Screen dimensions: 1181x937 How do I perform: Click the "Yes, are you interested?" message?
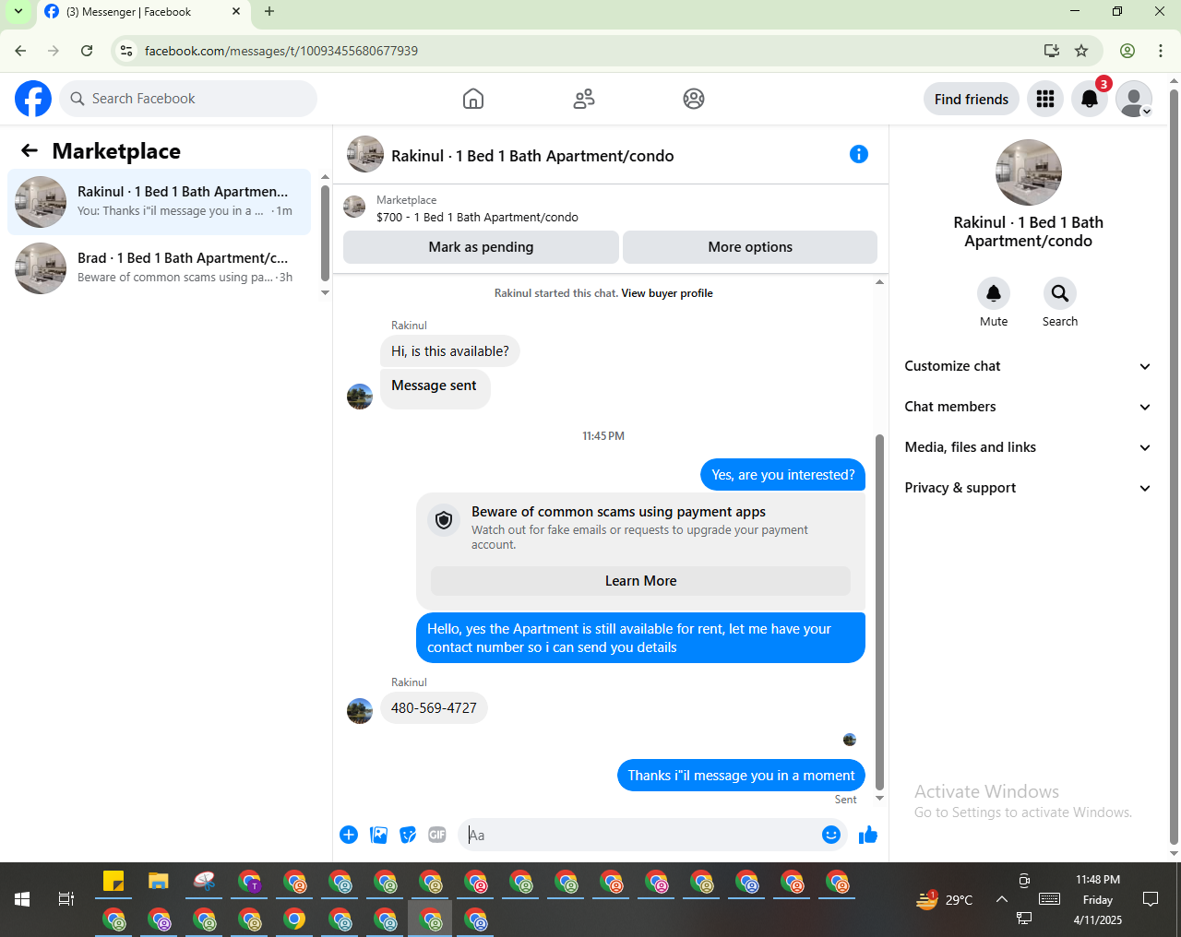coord(783,475)
